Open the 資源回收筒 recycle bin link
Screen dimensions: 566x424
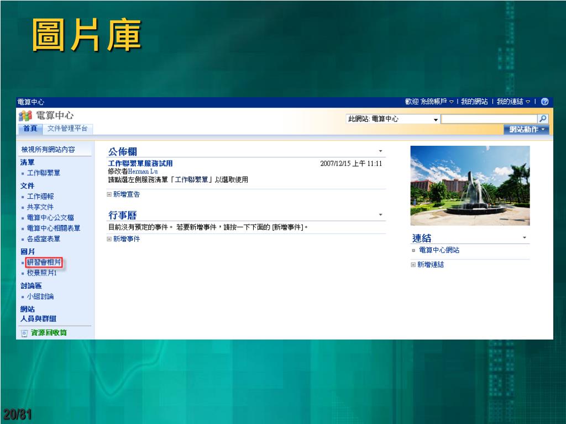pos(49,333)
